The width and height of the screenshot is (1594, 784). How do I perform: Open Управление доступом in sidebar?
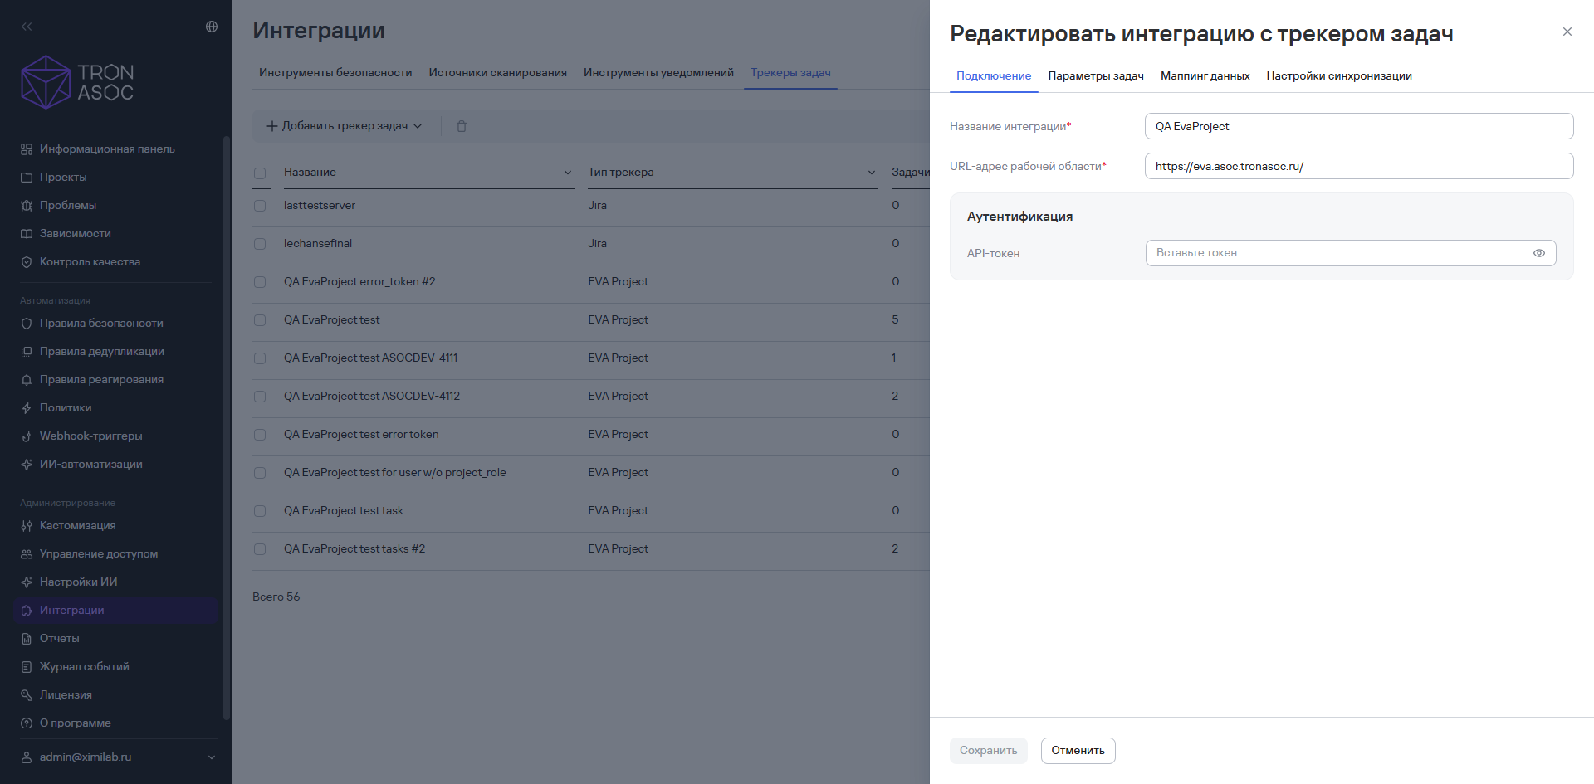tap(116, 554)
